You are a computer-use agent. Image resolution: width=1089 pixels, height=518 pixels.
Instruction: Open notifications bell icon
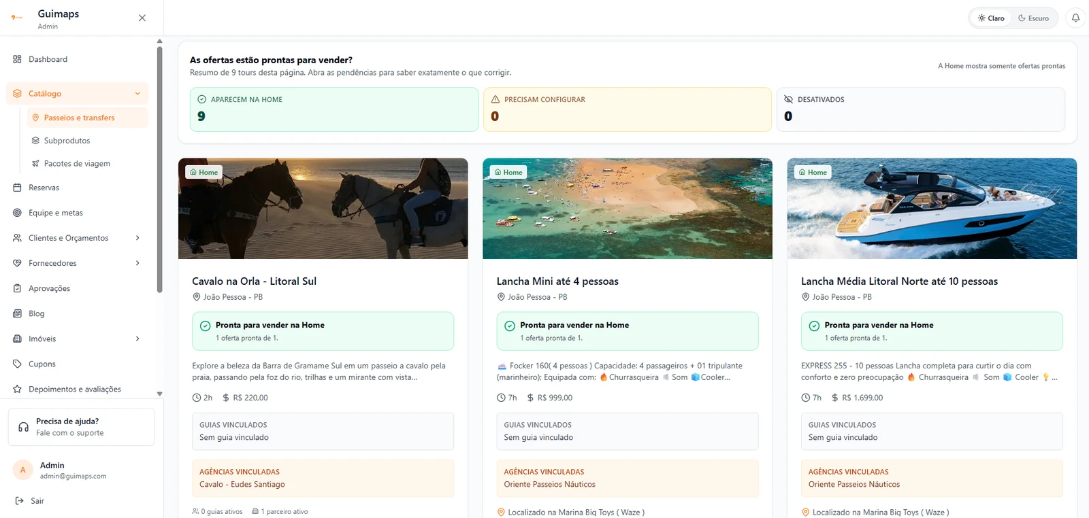click(1075, 18)
